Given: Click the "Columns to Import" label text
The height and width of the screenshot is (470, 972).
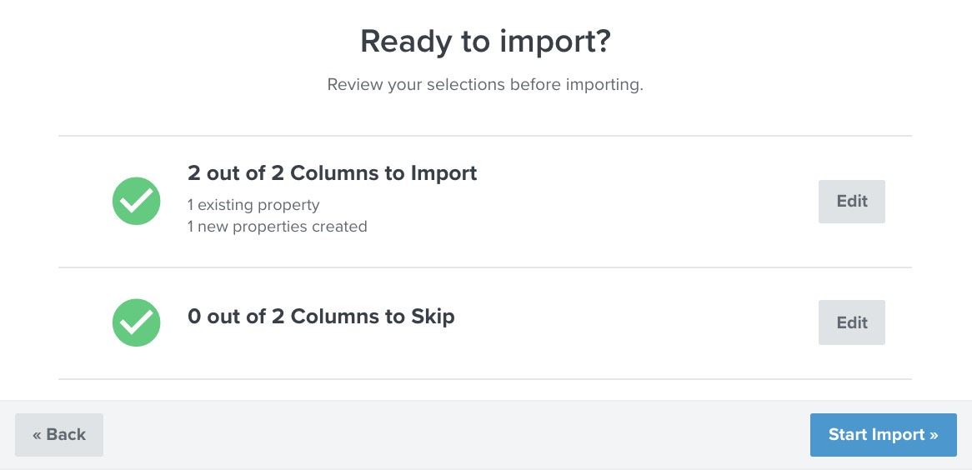Looking at the screenshot, I should pyautogui.click(x=383, y=173).
